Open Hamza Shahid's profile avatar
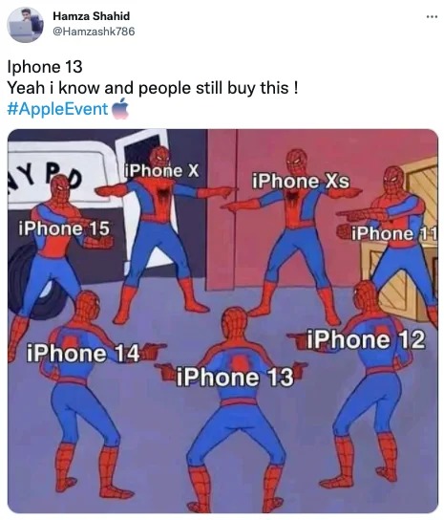444x520 pixels. point(25,25)
